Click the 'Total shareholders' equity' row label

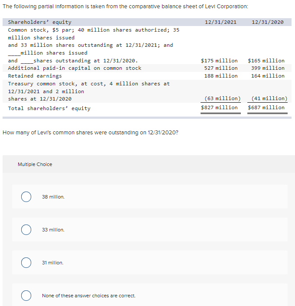[x=49, y=108]
